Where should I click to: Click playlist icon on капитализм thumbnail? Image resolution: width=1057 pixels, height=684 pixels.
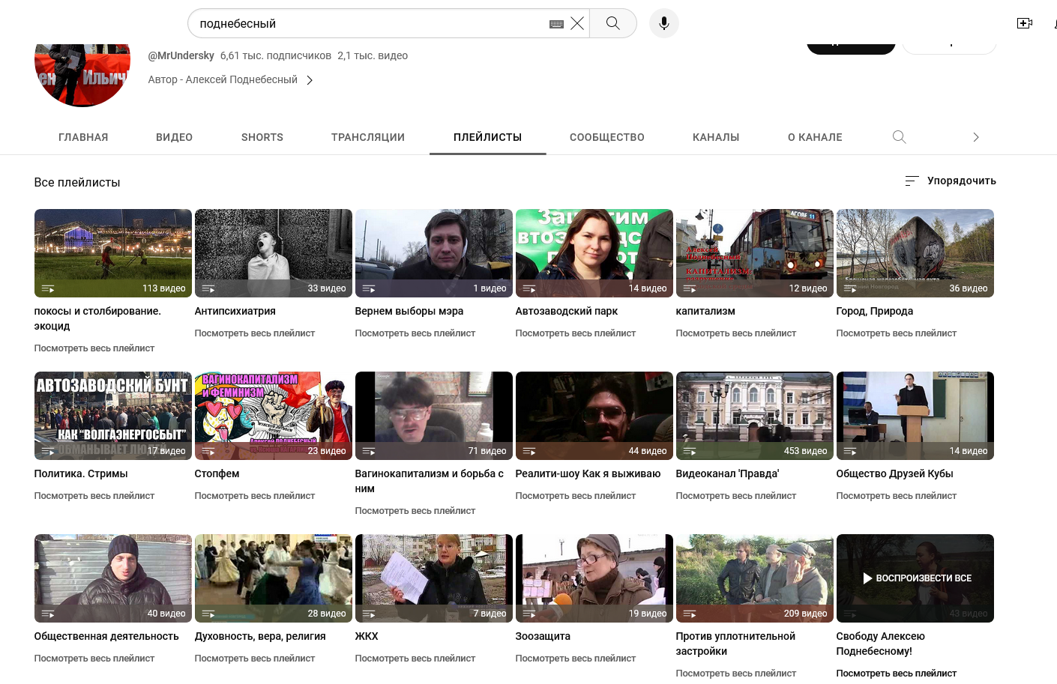point(690,288)
